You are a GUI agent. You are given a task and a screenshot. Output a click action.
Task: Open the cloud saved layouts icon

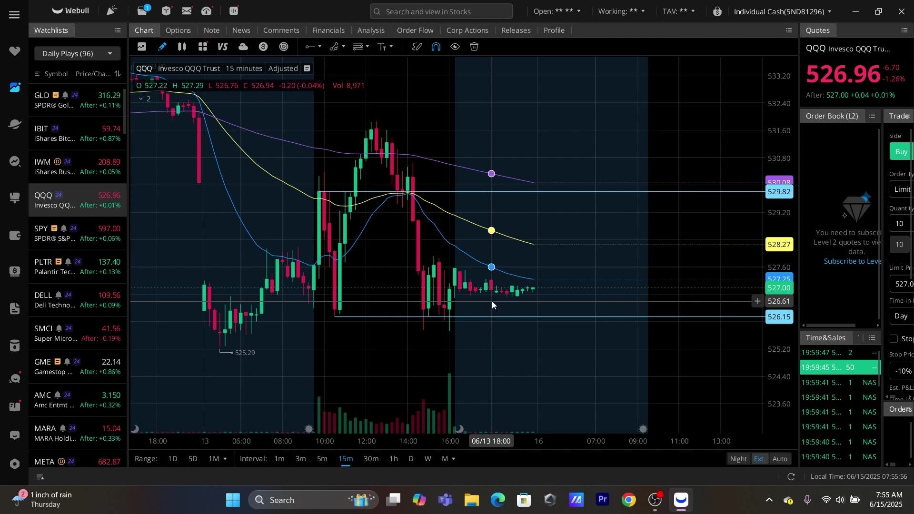point(243,46)
